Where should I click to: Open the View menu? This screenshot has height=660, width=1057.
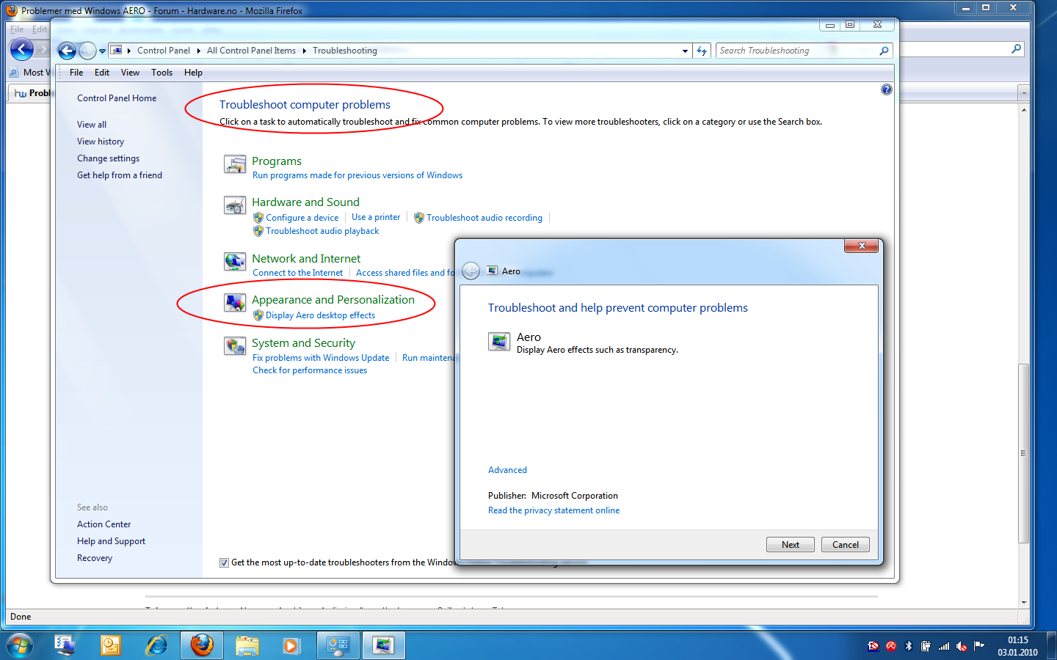[130, 73]
